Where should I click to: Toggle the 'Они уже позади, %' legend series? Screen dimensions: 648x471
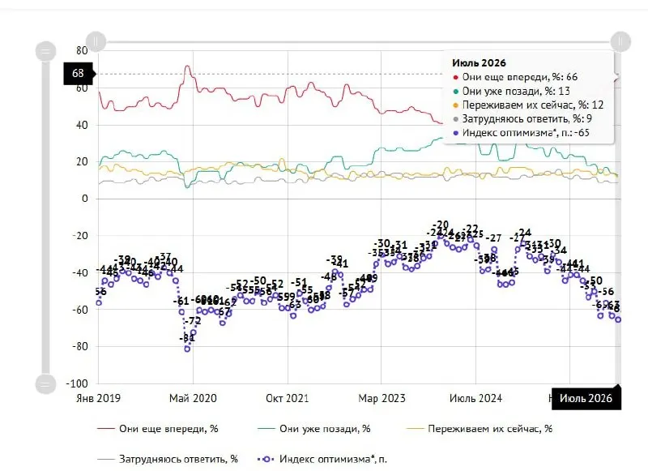pyautogui.click(x=314, y=429)
